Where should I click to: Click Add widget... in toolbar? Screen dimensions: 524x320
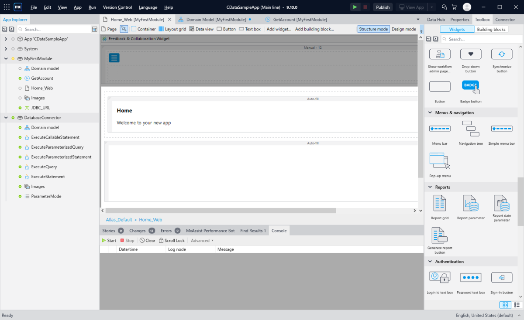tap(279, 29)
